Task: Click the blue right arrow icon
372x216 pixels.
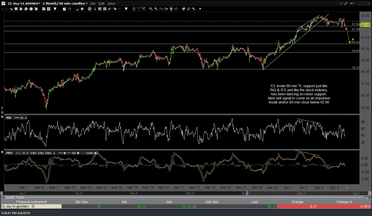Action: [x=120, y=9]
